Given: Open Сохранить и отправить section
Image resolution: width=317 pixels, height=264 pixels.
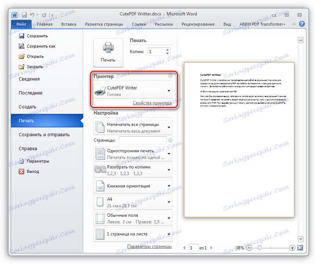Looking at the screenshot, I should tap(44, 135).
